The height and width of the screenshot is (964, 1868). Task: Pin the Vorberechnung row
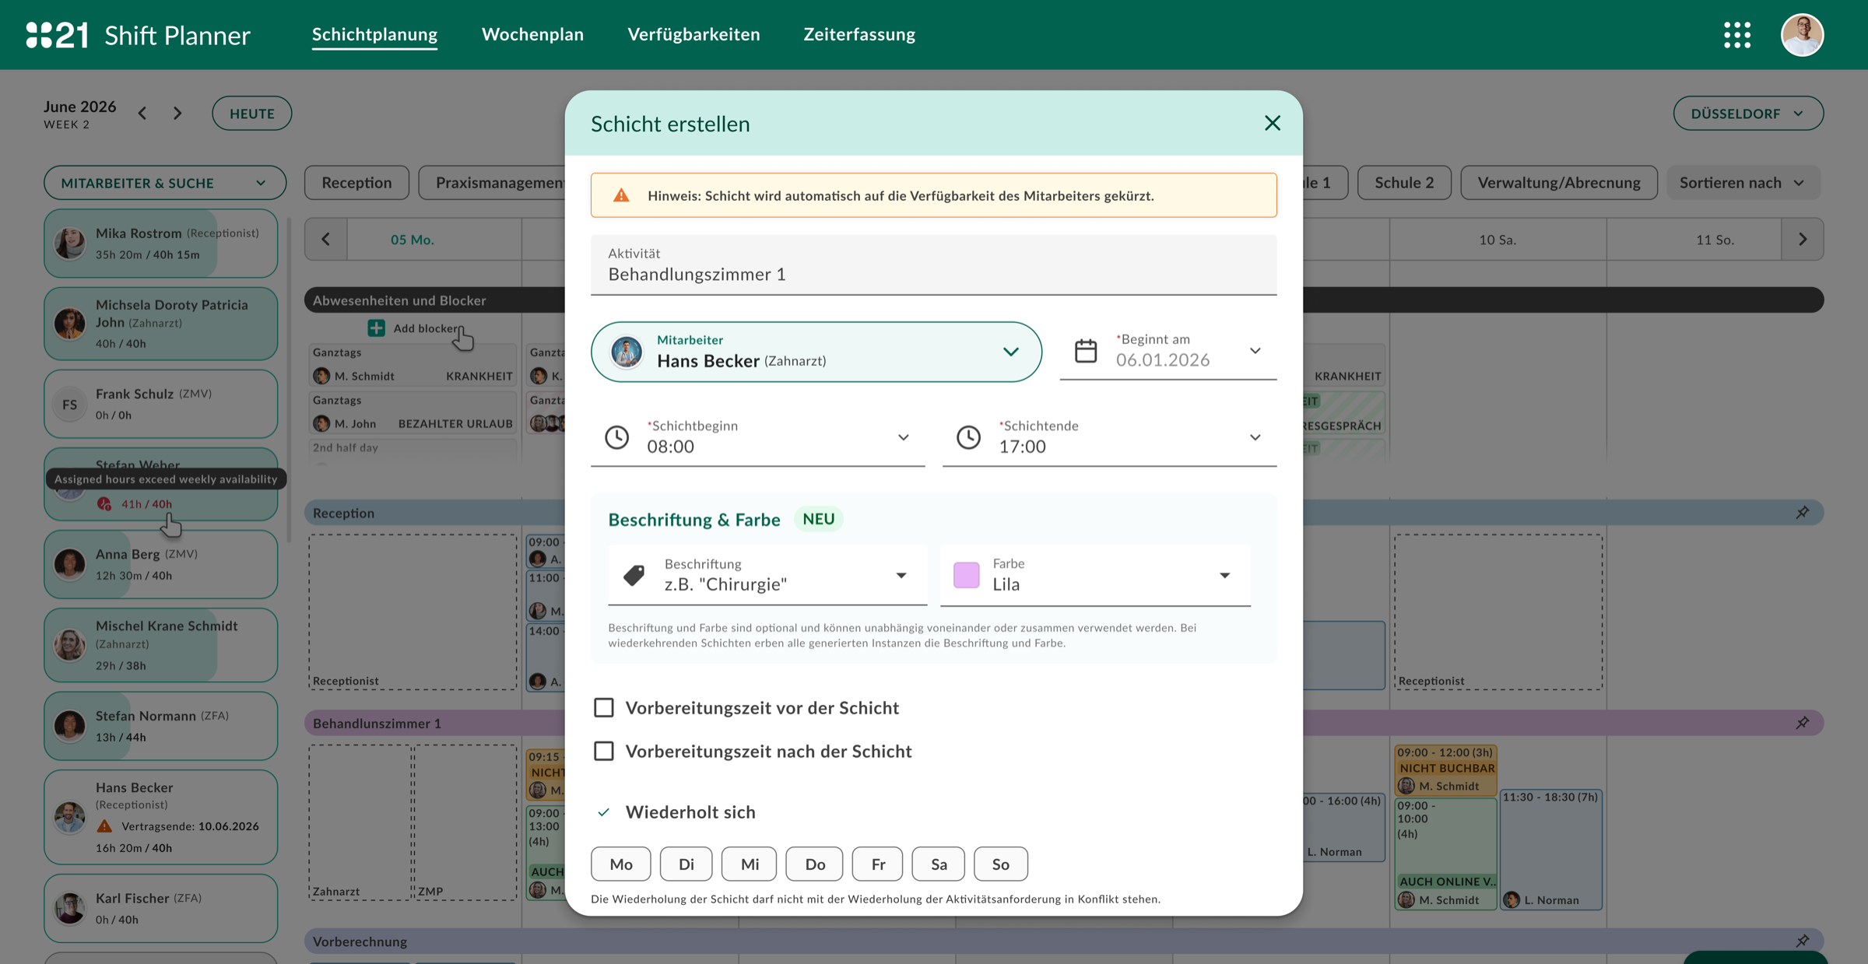(1803, 941)
